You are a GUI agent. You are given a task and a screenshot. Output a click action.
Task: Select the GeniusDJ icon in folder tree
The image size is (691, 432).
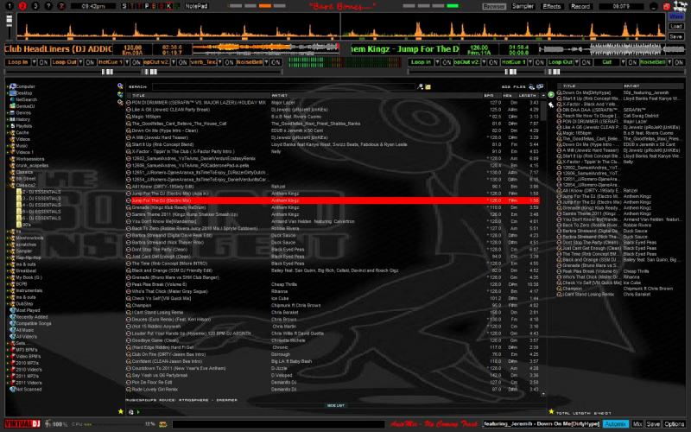[x=13, y=106]
